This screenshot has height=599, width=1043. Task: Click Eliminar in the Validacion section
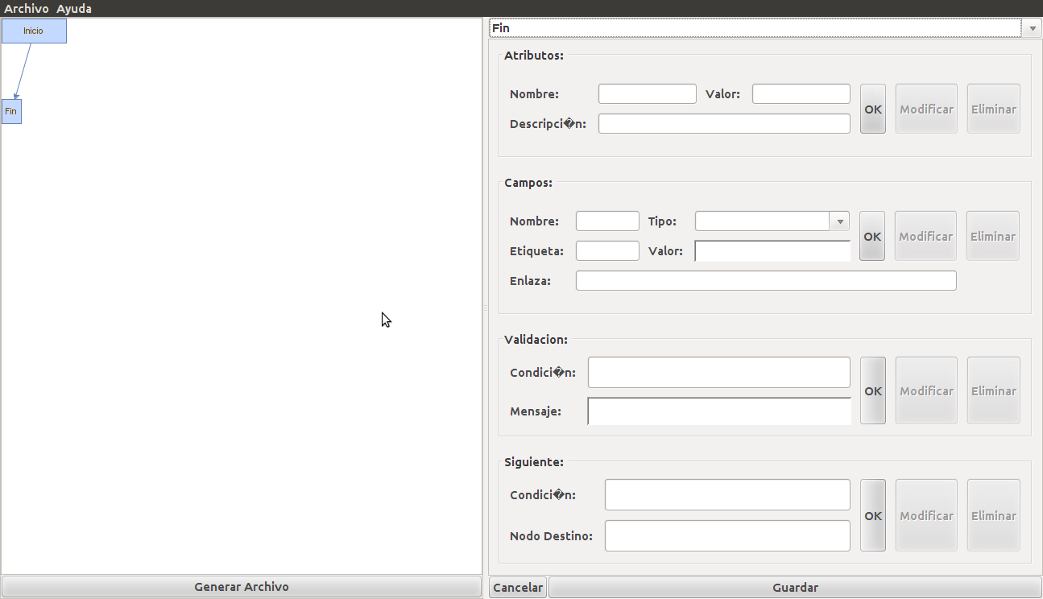click(x=994, y=390)
